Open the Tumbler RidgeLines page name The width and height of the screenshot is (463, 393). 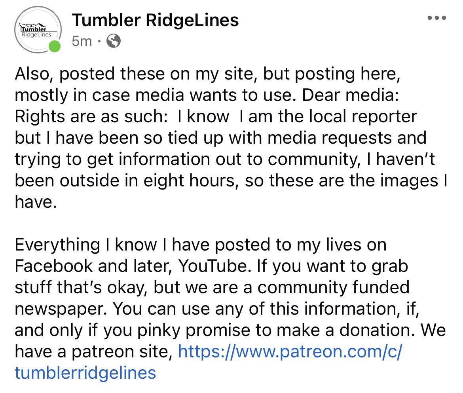pyautogui.click(x=155, y=19)
